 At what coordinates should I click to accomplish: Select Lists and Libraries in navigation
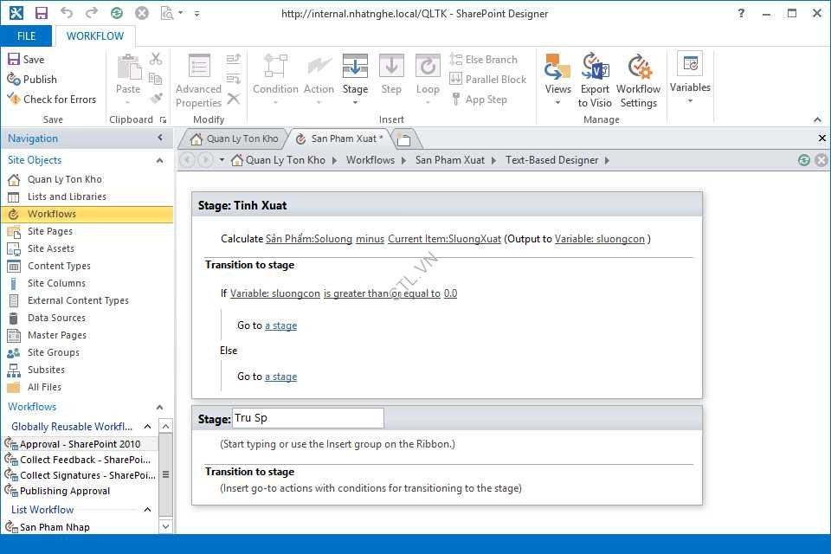pyautogui.click(x=67, y=196)
